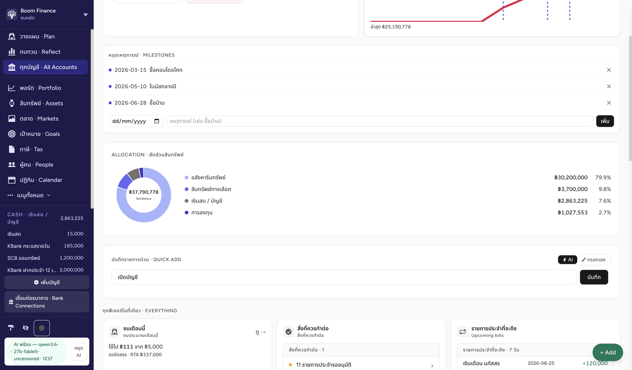Open the Boom Finance workspace dropdown arrow
Image resolution: width=632 pixels, height=370 pixels.
86,15
